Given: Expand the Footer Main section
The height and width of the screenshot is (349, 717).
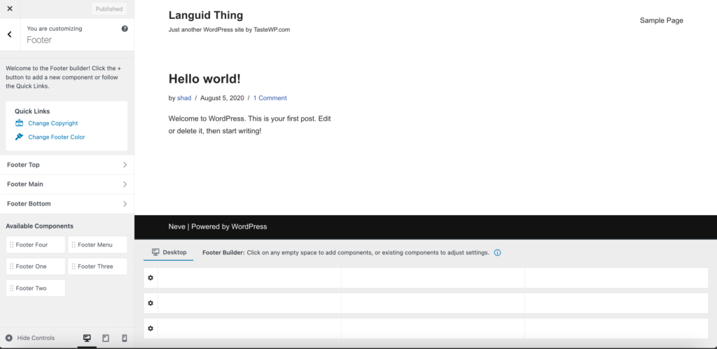Looking at the screenshot, I should (x=67, y=184).
